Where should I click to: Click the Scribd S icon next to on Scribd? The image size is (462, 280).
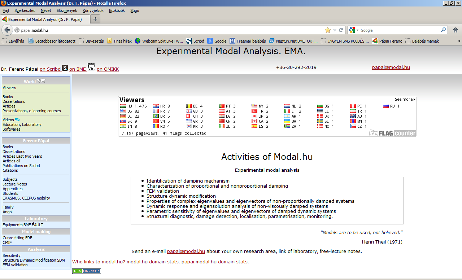click(x=65, y=67)
